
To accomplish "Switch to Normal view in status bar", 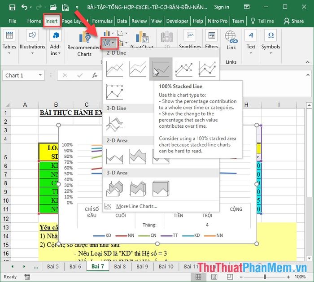I will click(x=198, y=277).
